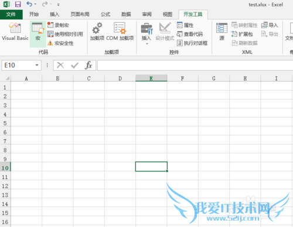Open the File (文件) tab
The height and width of the screenshot is (227, 293).
click(11, 14)
